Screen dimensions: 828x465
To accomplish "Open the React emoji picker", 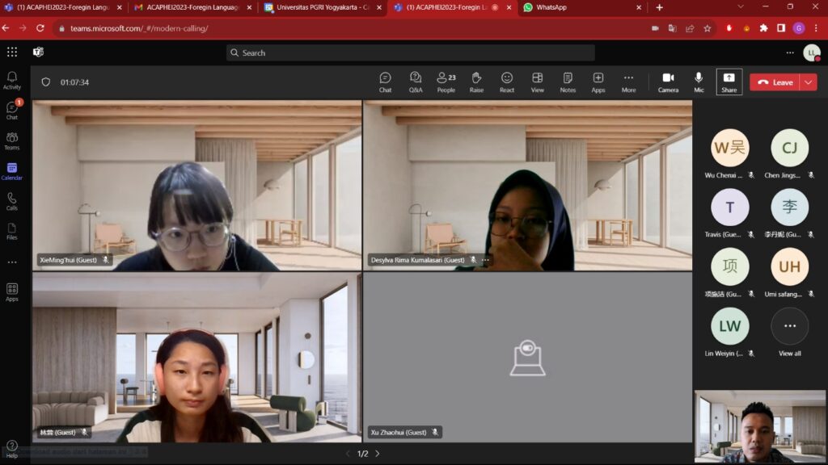I will [x=507, y=82].
